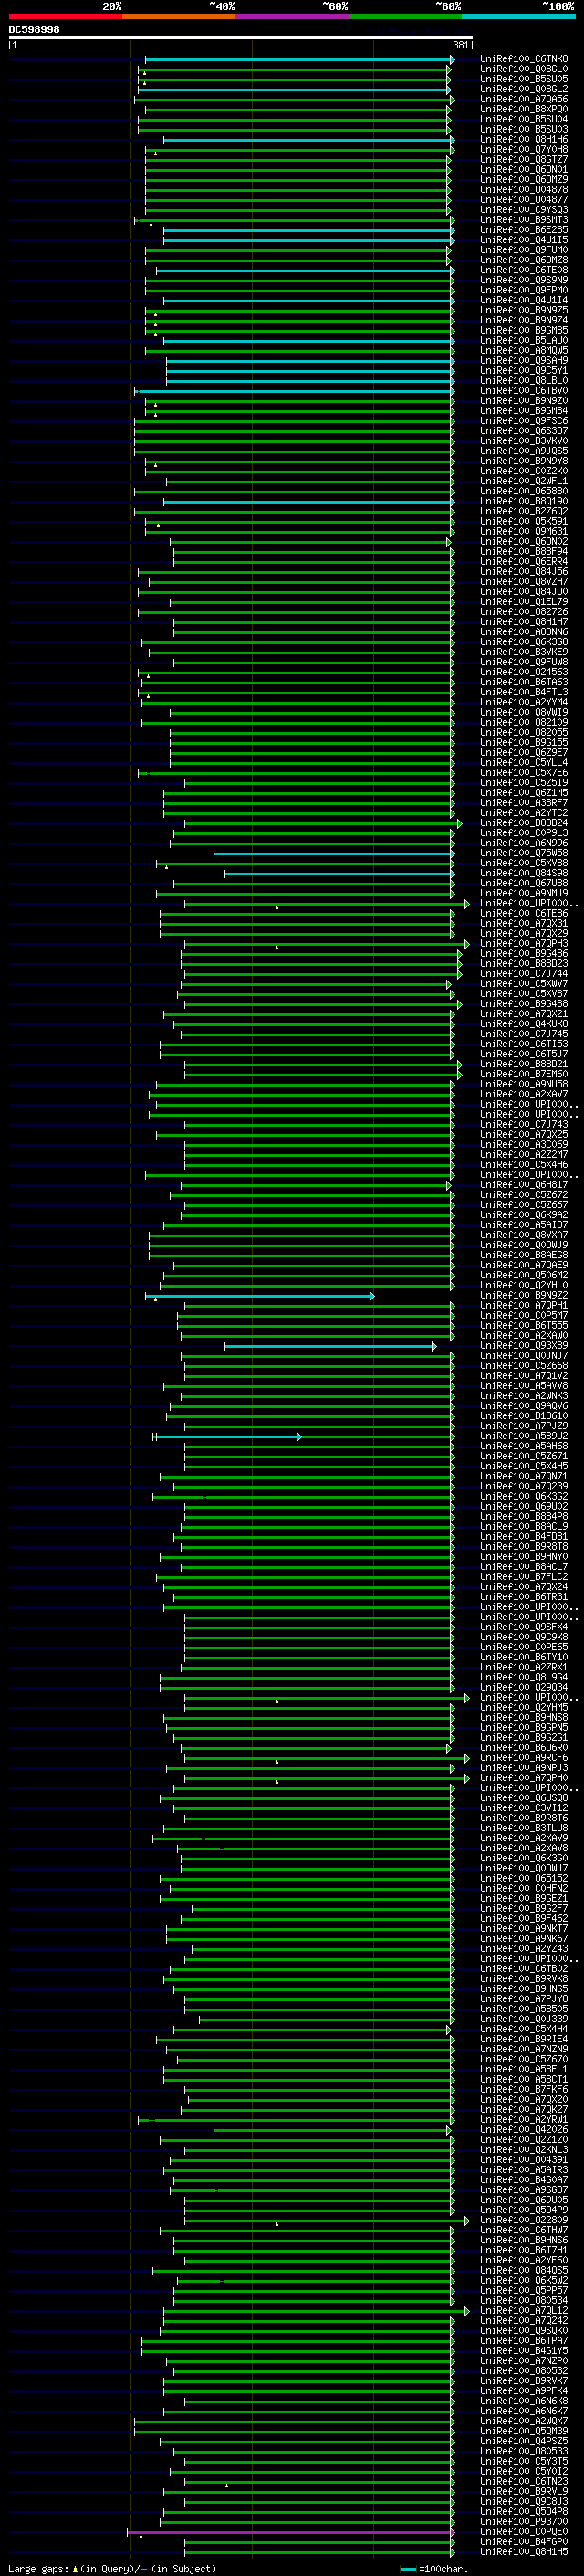Select label UniRef100_Q9C5Y1
Image resolution: width=584 pixels, height=2576 pixels.
pyautogui.click(x=524, y=370)
